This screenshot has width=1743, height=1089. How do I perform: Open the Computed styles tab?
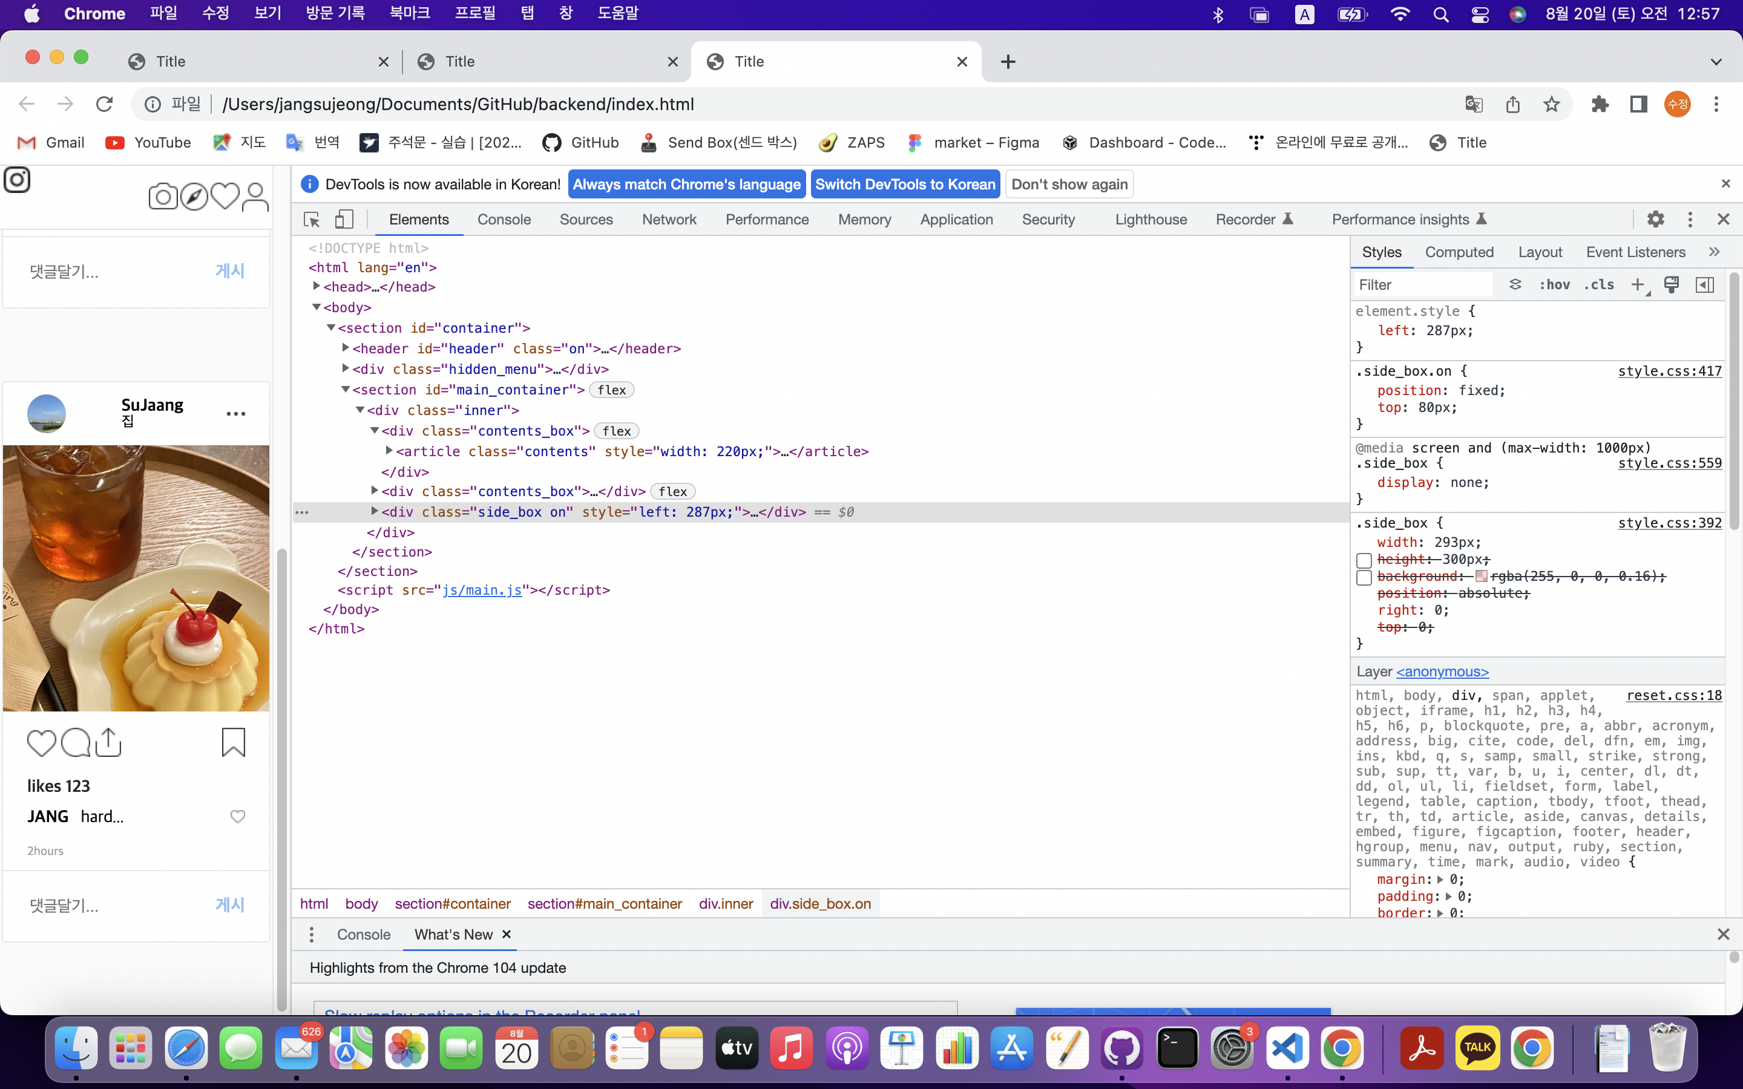1459,252
